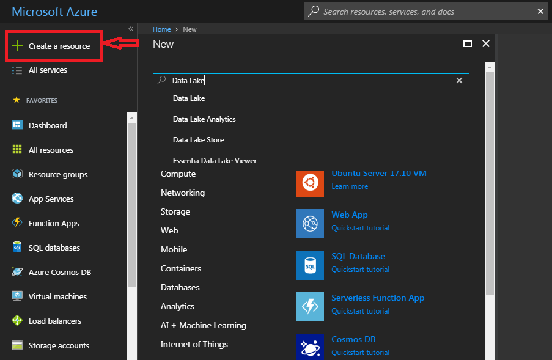Open the Databases category
552x360 pixels.
[180, 287]
